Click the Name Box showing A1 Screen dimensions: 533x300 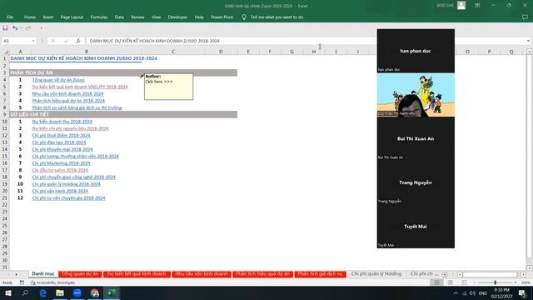17,41
